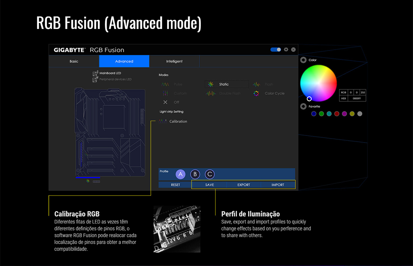The width and height of the screenshot is (413, 266).
Task: Select Peripheral devices LED zone
Action: [112, 79]
